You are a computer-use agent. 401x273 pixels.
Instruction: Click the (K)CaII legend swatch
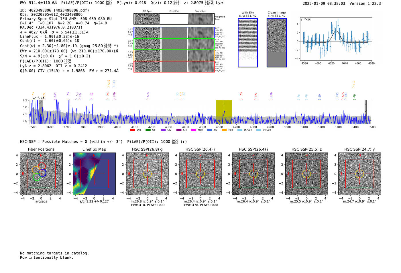point(240,130)
